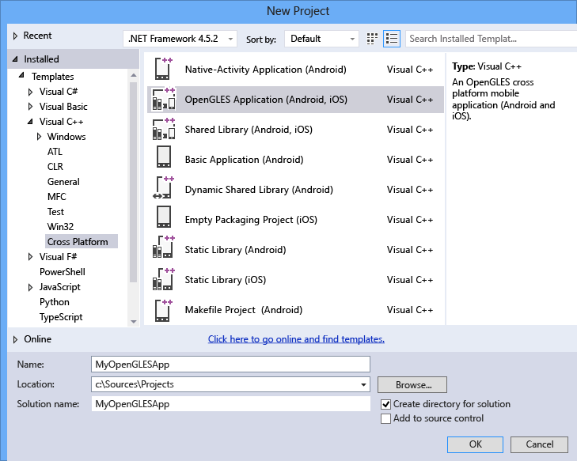
Task: Switch to small icons view
Action: coord(372,39)
